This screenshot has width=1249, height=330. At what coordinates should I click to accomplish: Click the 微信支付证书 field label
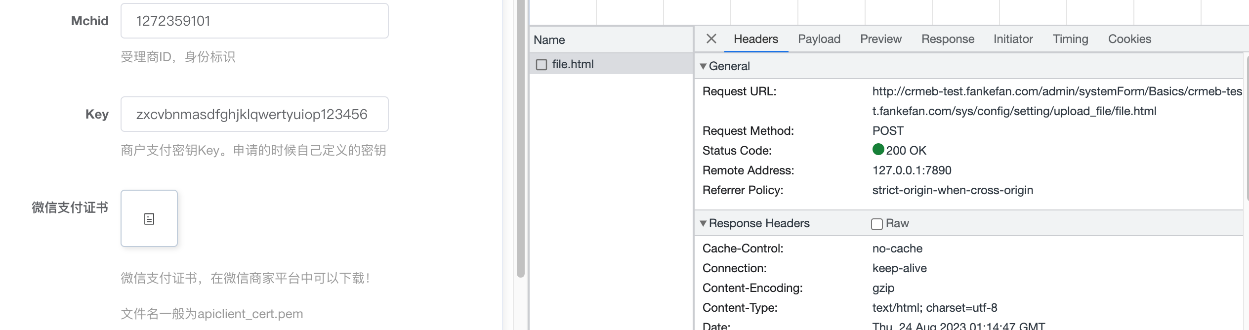click(x=70, y=207)
